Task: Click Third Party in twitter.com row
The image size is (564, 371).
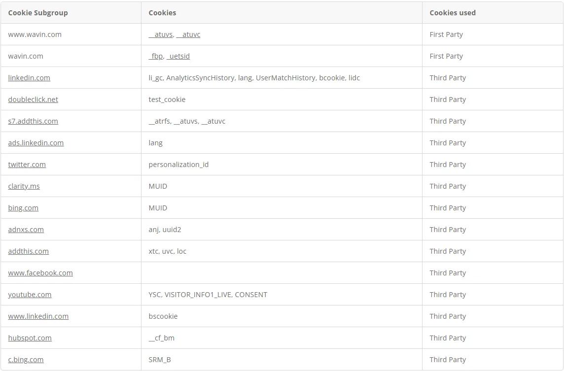Action: [x=448, y=164]
